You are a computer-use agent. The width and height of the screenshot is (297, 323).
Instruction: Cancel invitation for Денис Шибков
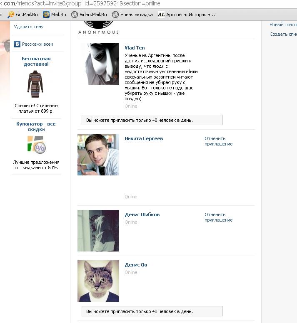[219, 217]
